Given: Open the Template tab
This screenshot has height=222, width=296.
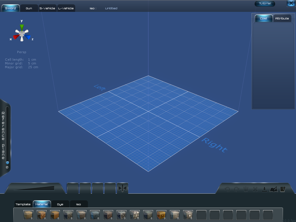Looking at the screenshot, I should click(23, 204).
